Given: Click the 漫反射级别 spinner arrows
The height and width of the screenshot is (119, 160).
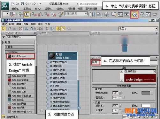Looking at the screenshot, I should [x=120, y=93].
